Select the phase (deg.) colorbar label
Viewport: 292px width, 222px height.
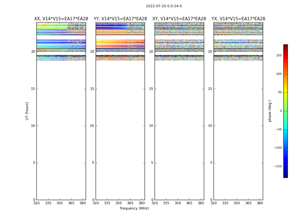(x=270, y=111)
